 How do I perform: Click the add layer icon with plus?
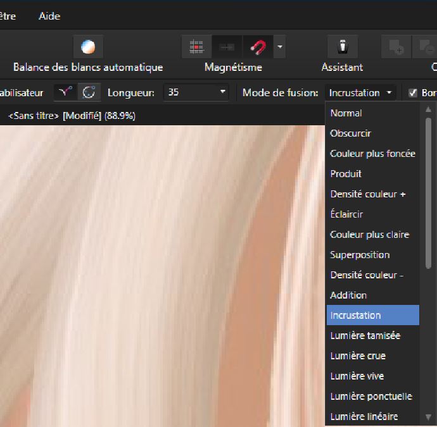point(396,46)
